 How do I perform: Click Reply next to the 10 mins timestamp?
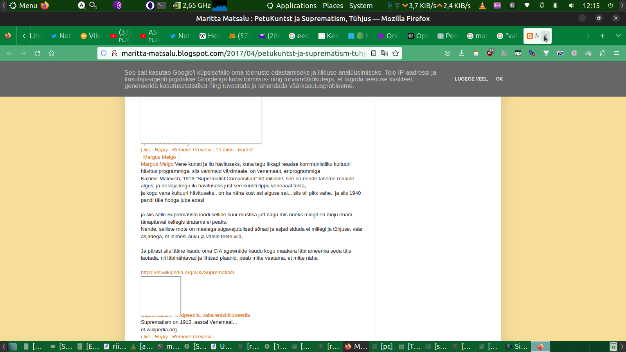[161, 150]
